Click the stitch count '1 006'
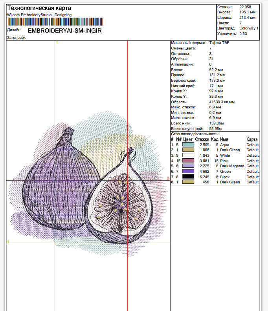The image size is (268, 311). pyautogui.click(x=204, y=150)
